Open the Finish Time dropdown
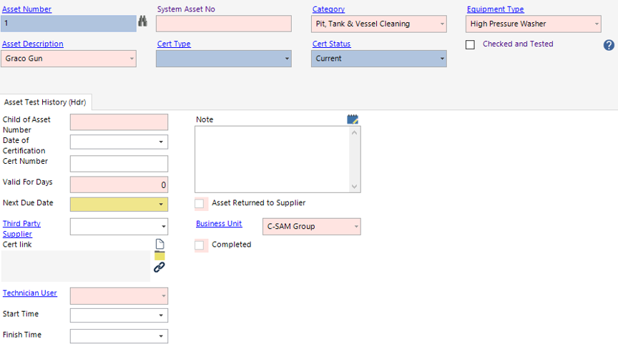This screenshot has width=618, height=354. [161, 336]
